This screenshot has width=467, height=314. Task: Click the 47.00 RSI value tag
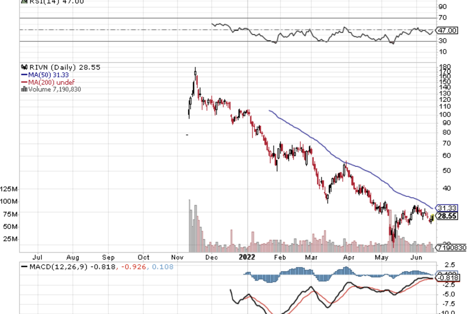pyautogui.click(x=446, y=30)
